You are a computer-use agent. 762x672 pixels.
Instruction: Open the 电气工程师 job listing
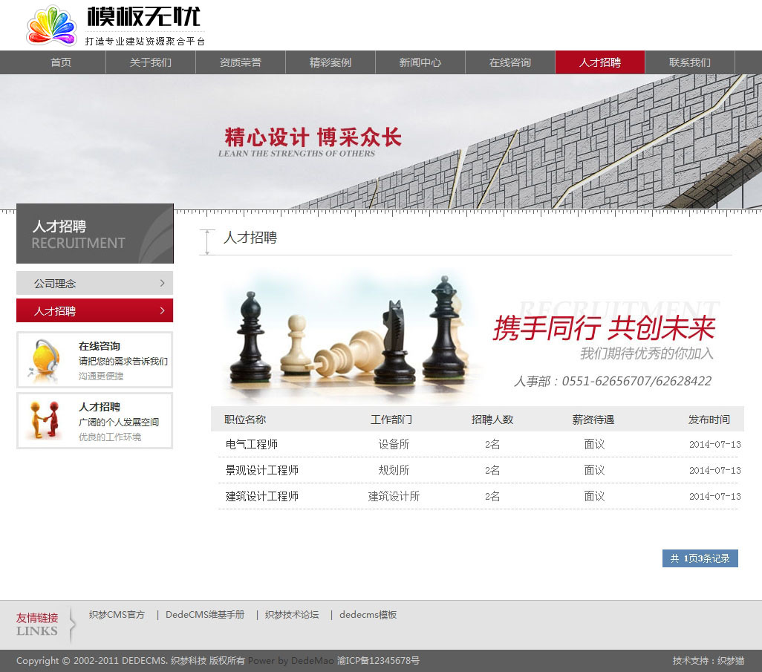click(252, 444)
